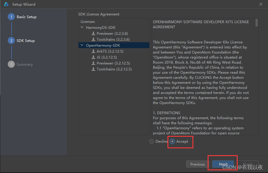Collapse the HarmonyOS-SDK tree node

82,27
